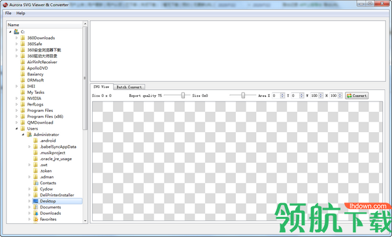The image size is (392, 237).
Task: Expand the 360Safe folder node
Action: coord(17,44)
